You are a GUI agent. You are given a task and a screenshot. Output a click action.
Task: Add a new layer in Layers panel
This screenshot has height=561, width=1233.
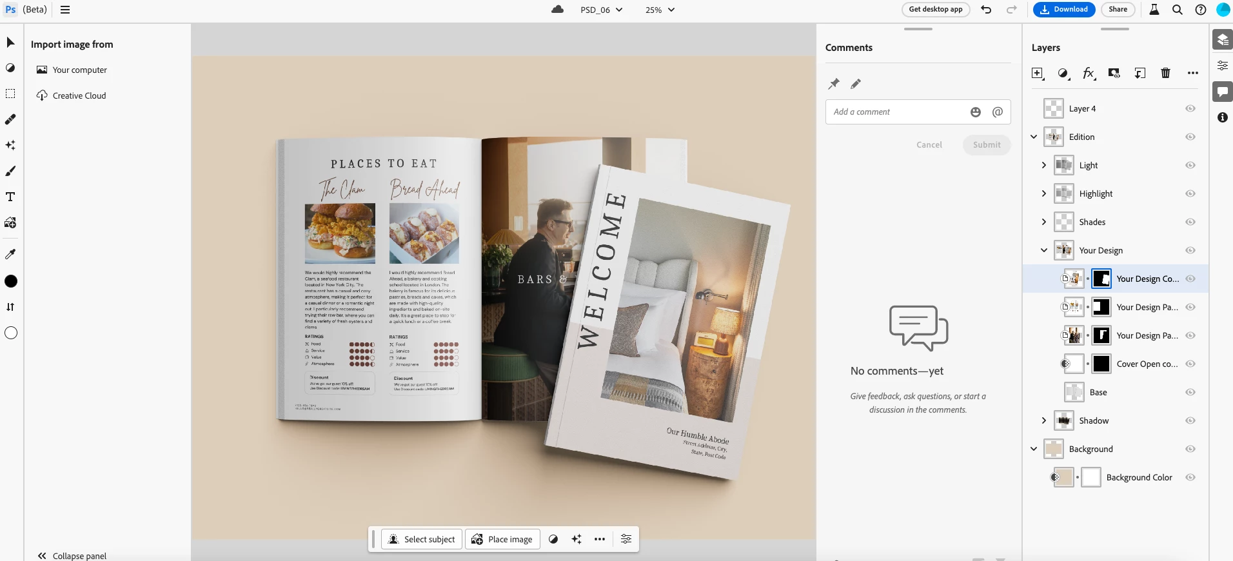tap(1038, 74)
